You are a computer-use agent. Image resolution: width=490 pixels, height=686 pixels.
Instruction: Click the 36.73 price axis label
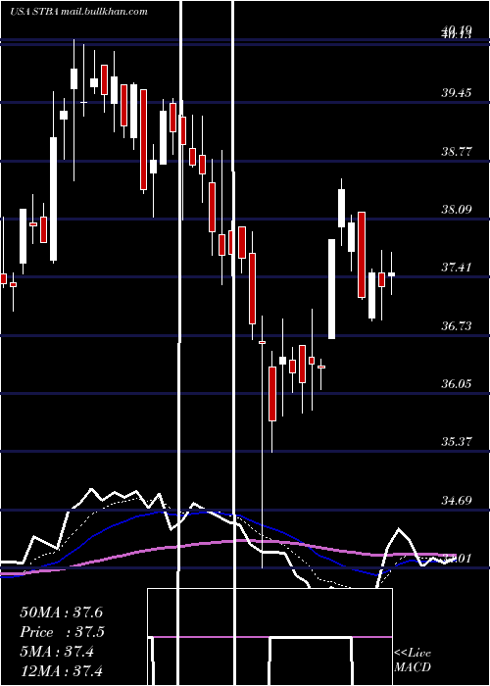click(457, 326)
